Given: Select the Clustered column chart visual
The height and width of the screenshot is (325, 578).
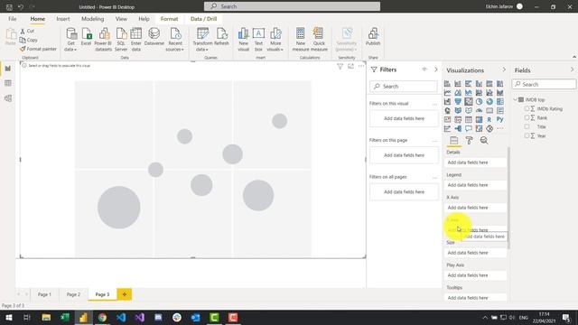Looking at the screenshot, I should [479, 84].
